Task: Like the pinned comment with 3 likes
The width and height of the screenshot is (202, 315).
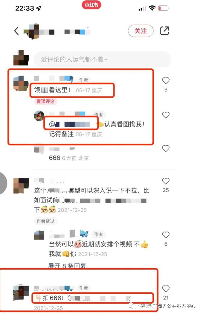Action: tap(166, 80)
